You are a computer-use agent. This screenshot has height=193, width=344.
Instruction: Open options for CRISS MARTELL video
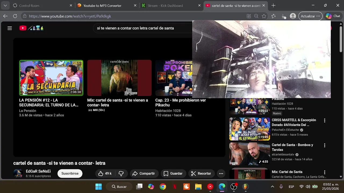pyautogui.click(x=324, y=121)
